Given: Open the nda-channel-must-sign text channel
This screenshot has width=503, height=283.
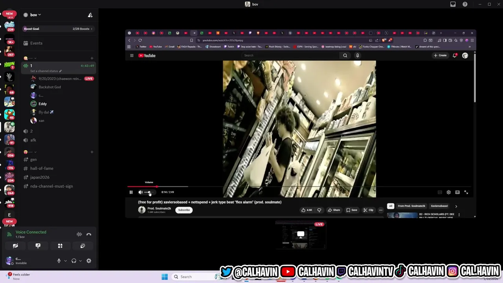Looking at the screenshot, I should (x=58, y=186).
